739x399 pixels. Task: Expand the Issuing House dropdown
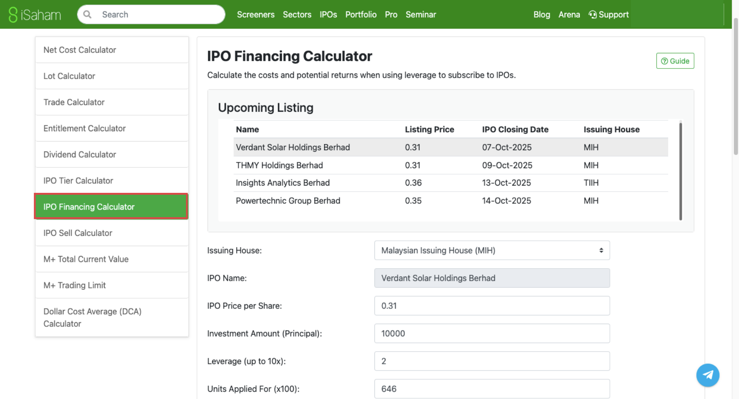pyautogui.click(x=491, y=250)
